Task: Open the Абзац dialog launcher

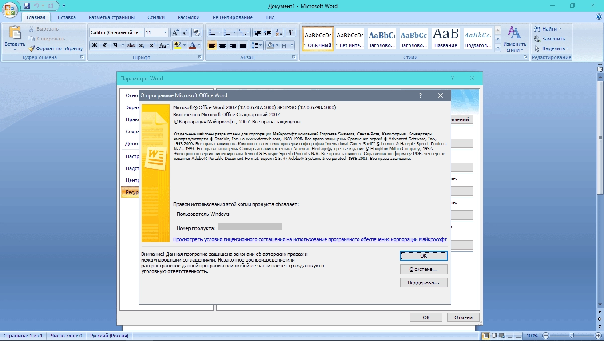Action: 294,57
